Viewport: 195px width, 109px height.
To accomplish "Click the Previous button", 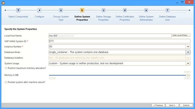I will click(158, 105).
